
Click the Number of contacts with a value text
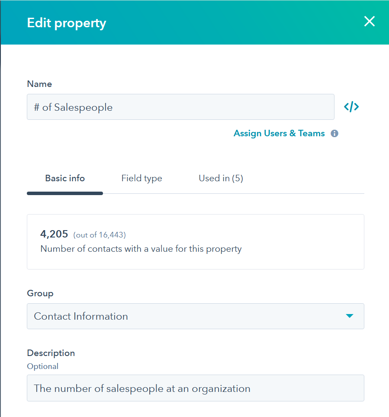[141, 249]
